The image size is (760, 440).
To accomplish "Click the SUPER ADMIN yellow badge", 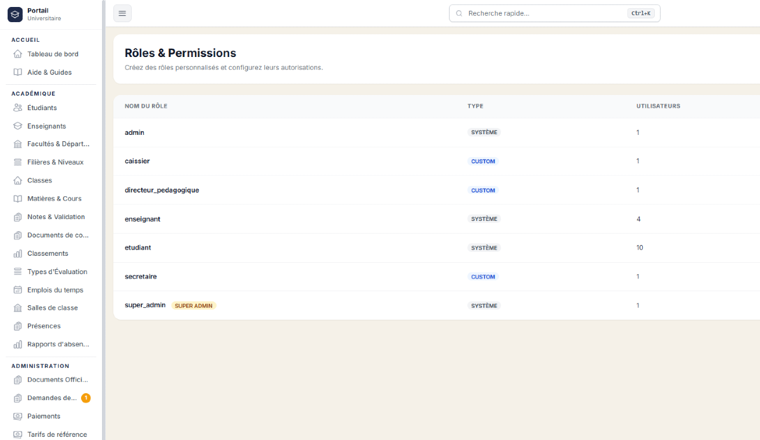I will pos(194,306).
